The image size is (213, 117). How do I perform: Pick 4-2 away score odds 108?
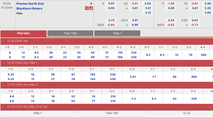(x=120, y=57)
